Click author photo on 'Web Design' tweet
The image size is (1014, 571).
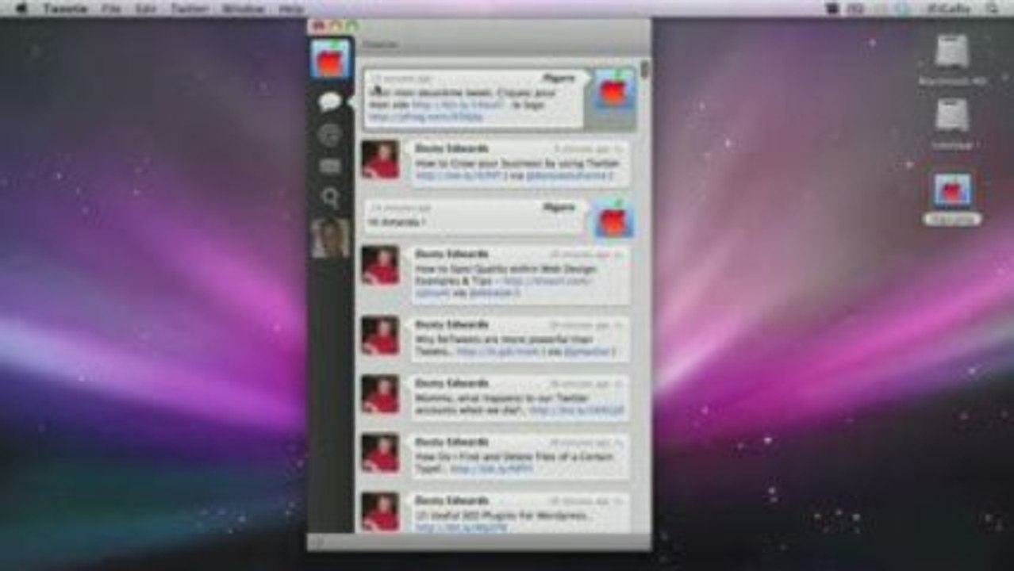coord(380,266)
